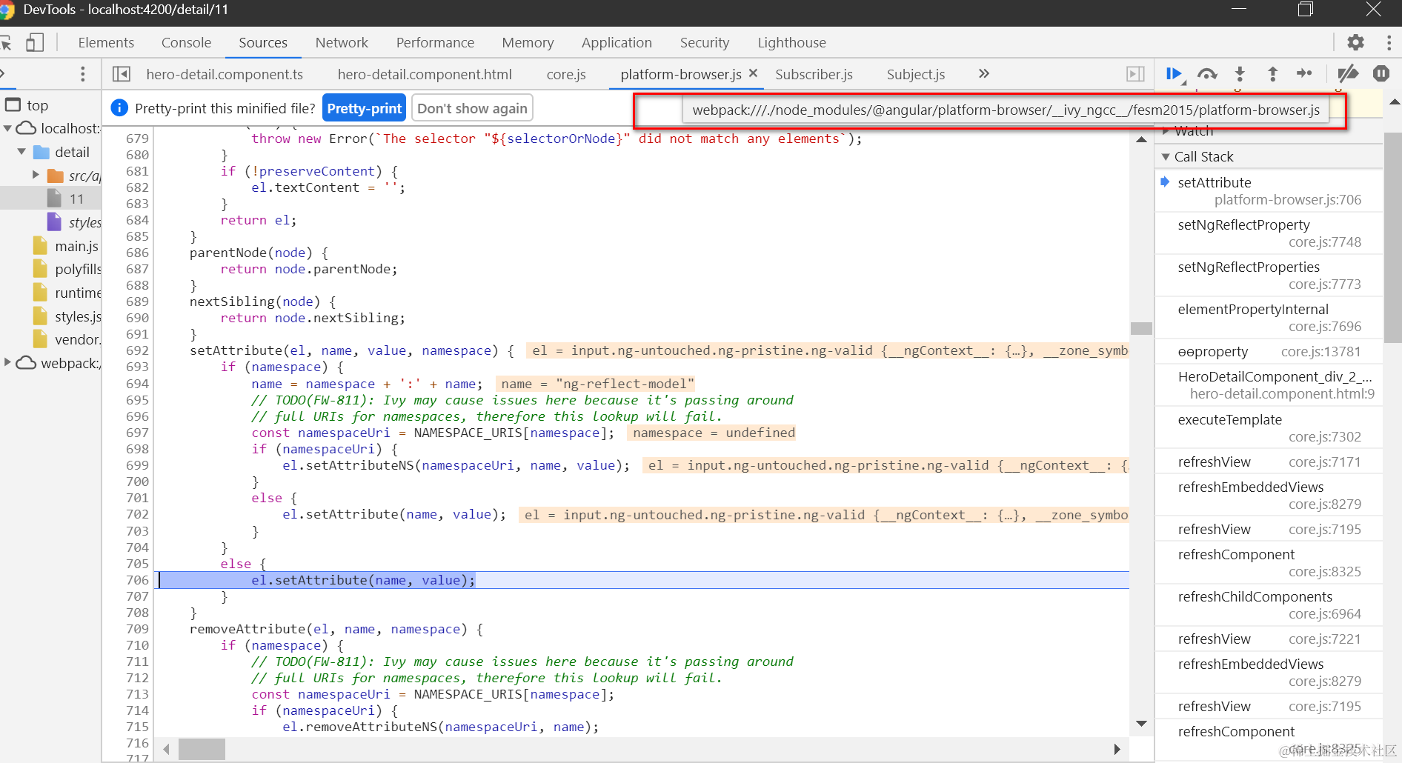Viewport: 1402px width, 763px height.
Task: Step over next function call
Action: pos(1207,73)
